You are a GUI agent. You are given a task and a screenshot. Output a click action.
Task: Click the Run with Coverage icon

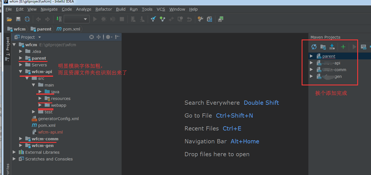tap(113, 19)
